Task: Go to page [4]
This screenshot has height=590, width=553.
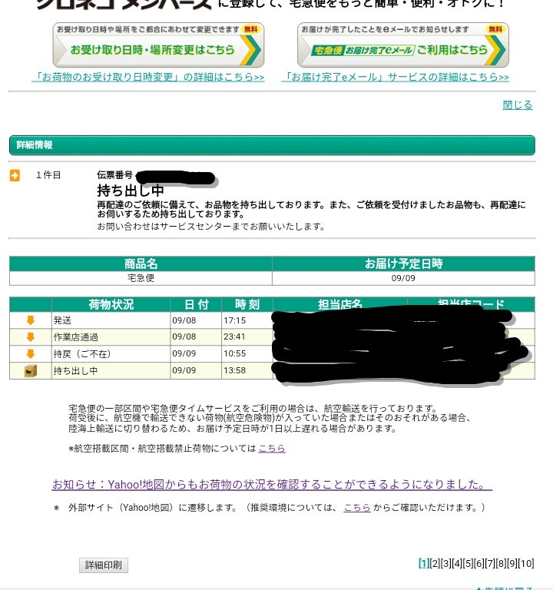Action: pos(457,563)
